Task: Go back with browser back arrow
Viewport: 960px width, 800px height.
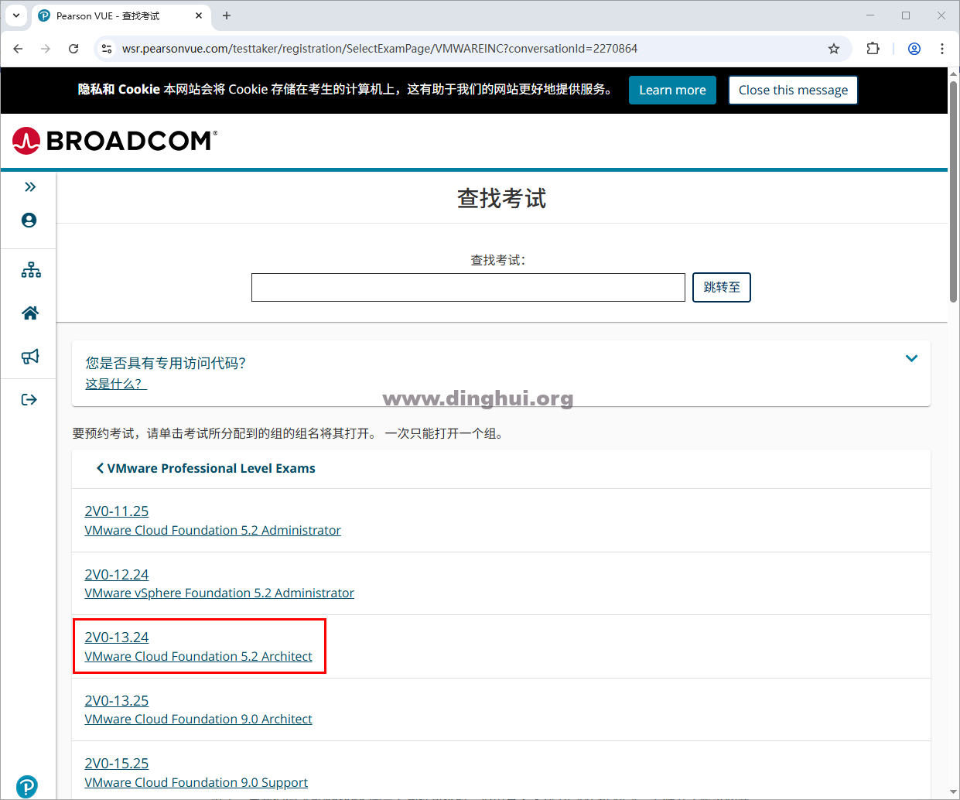Action: (x=18, y=49)
